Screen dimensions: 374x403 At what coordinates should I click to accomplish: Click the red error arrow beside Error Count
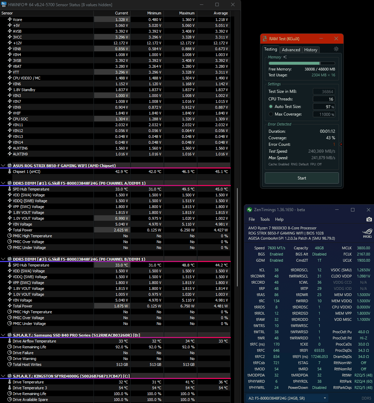341,144
